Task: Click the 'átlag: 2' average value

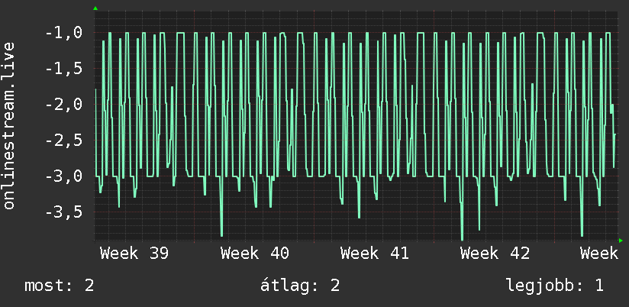Action: click(300, 286)
